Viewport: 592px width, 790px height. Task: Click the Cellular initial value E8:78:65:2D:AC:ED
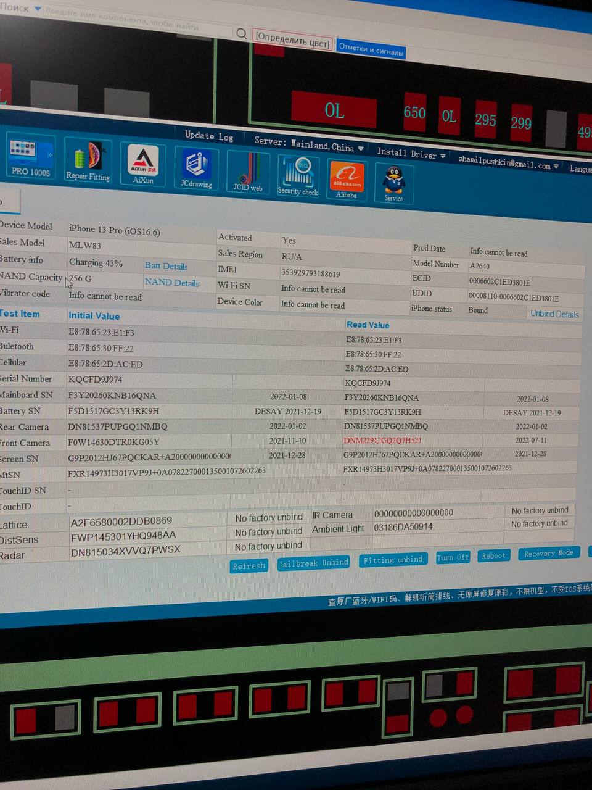tap(105, 364)
